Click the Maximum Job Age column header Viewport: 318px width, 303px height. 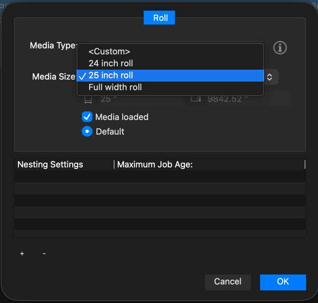(x=155, y=165)
